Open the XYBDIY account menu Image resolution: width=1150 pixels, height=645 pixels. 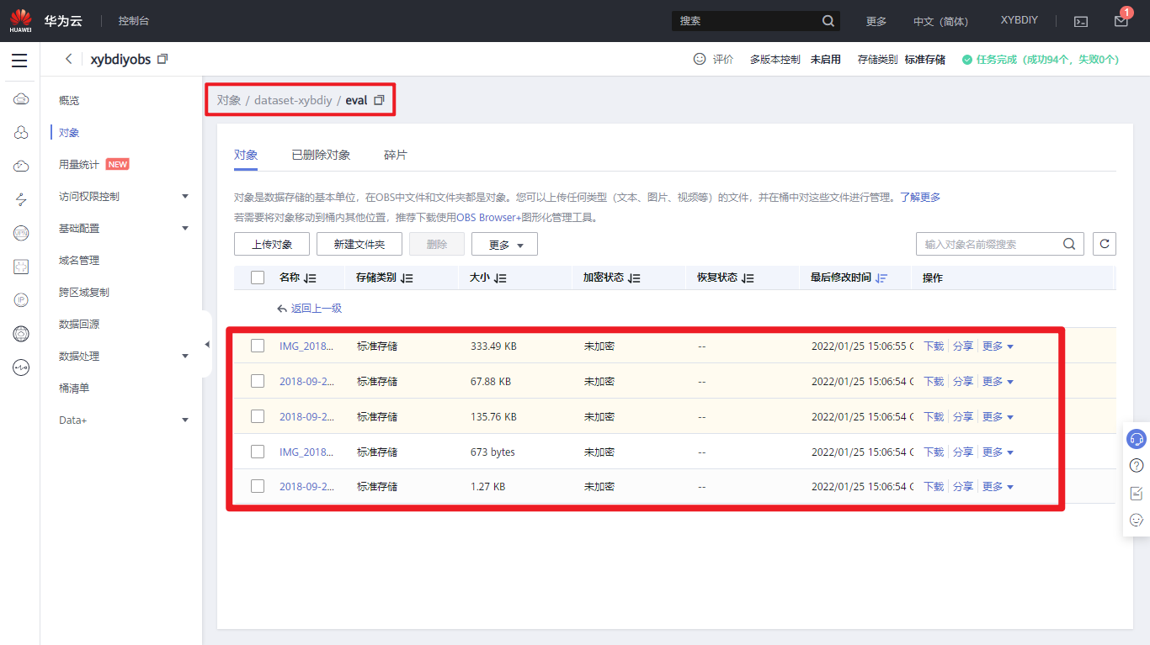click(1019, 20)
